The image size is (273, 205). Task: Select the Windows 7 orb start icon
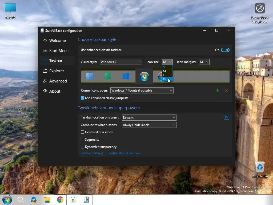pos(144,77)
